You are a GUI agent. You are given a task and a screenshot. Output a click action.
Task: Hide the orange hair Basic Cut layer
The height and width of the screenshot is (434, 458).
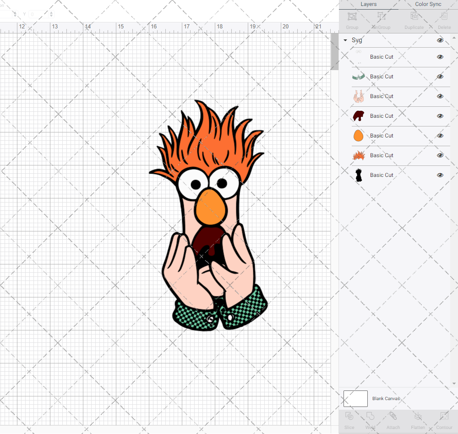[440, 155]
